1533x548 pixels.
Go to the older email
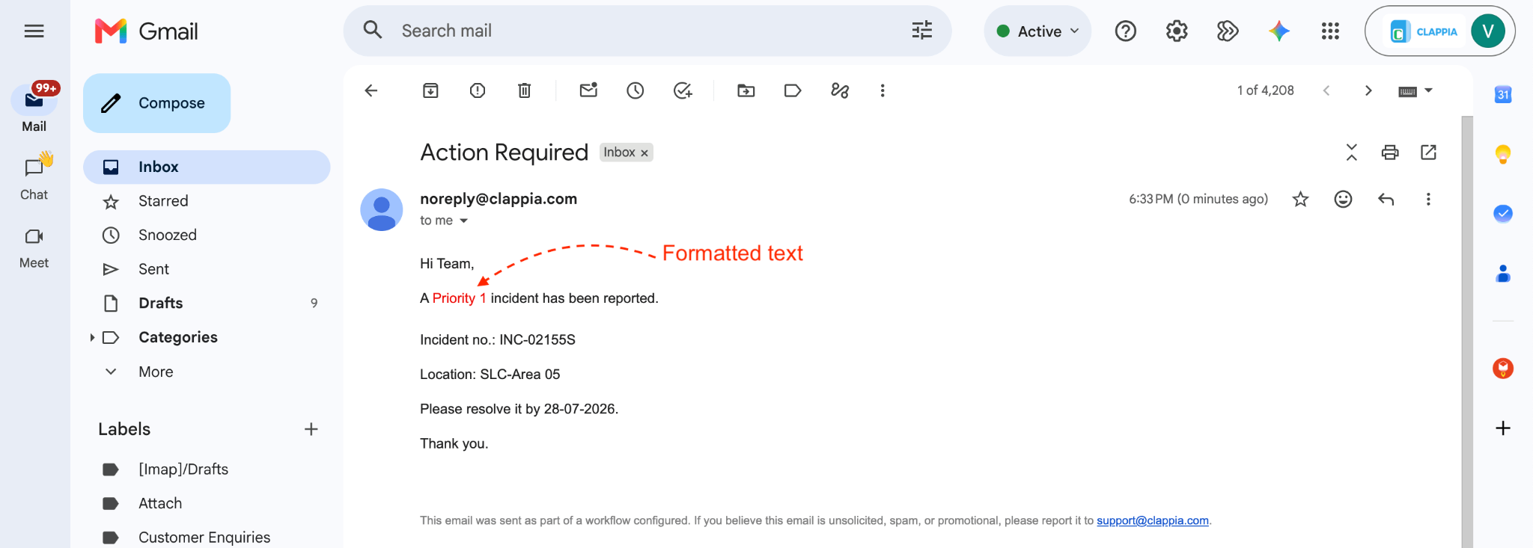(x=1368, y=90)
